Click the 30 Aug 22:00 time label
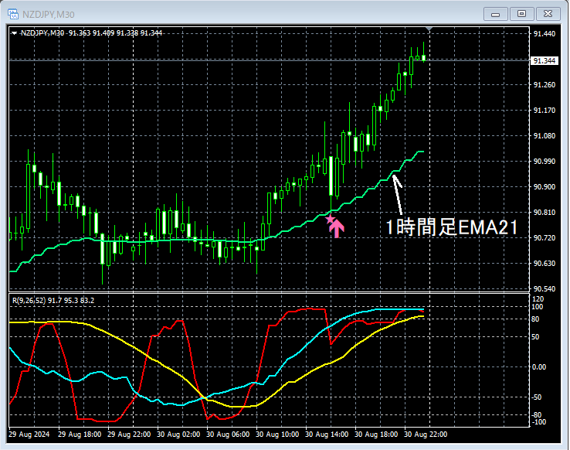 [x=426, y=435]
